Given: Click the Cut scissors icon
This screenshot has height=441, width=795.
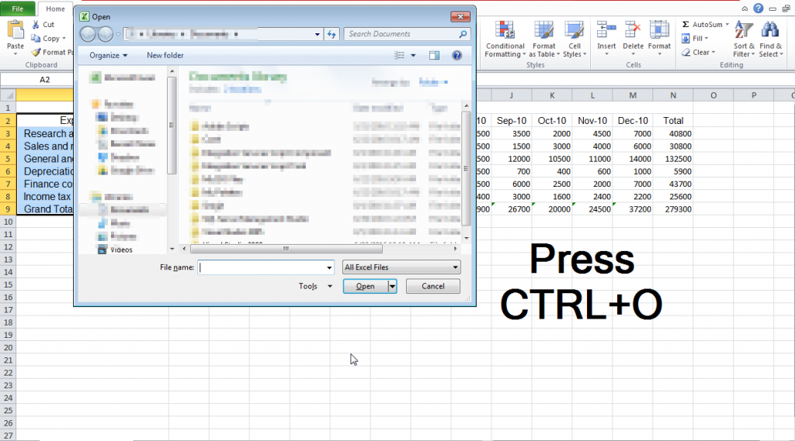Looking at the screenshot, I should tap(36, 24).
